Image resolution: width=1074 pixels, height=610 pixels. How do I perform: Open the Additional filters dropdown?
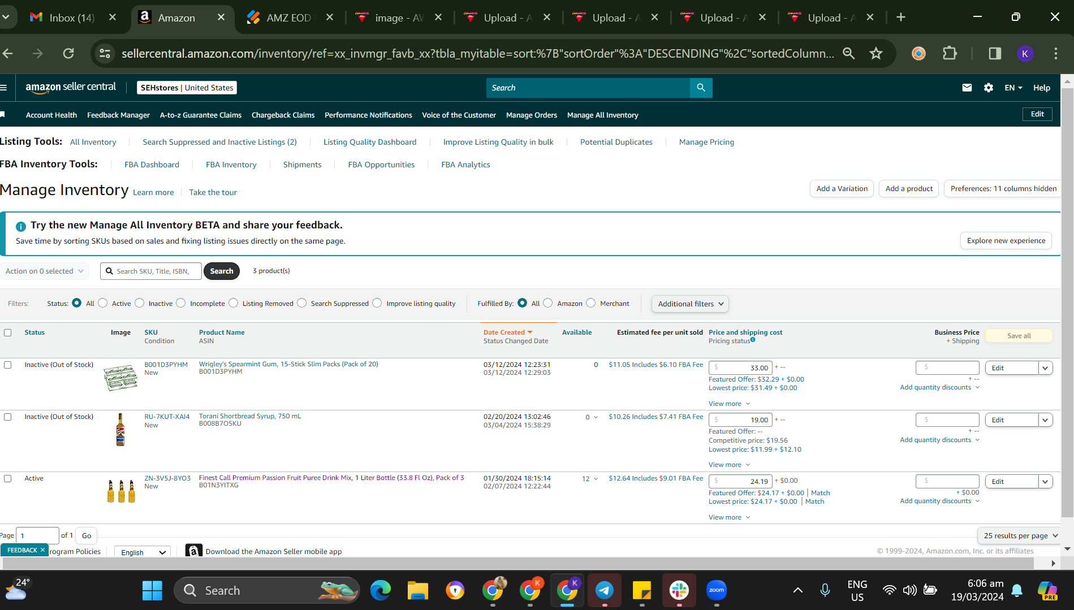click(690, 304)
